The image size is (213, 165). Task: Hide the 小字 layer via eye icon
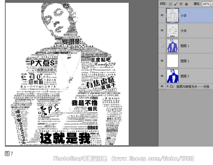click(x=162, y=15)
